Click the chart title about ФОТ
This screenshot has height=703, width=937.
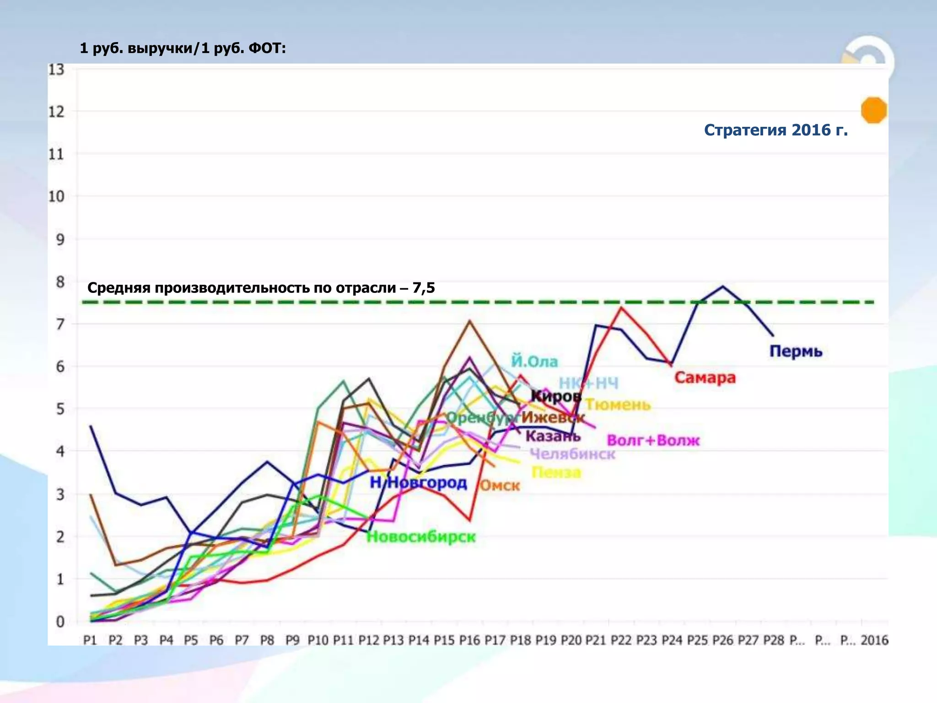point(183,48)
